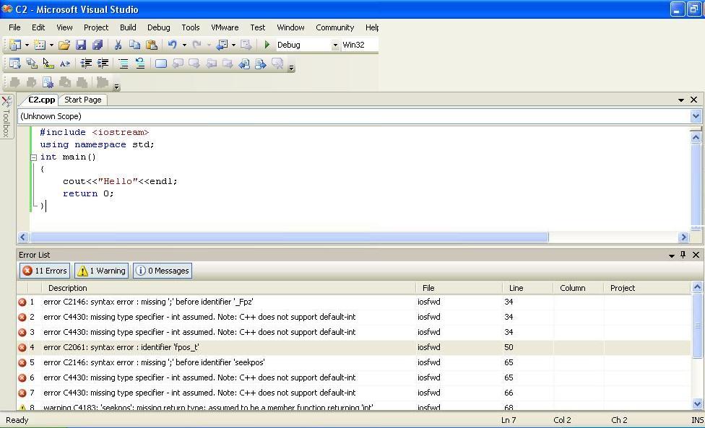Switch to the Start Page tab
The width and height of the screenshot is (705, 428).
(x=82, y=100)
